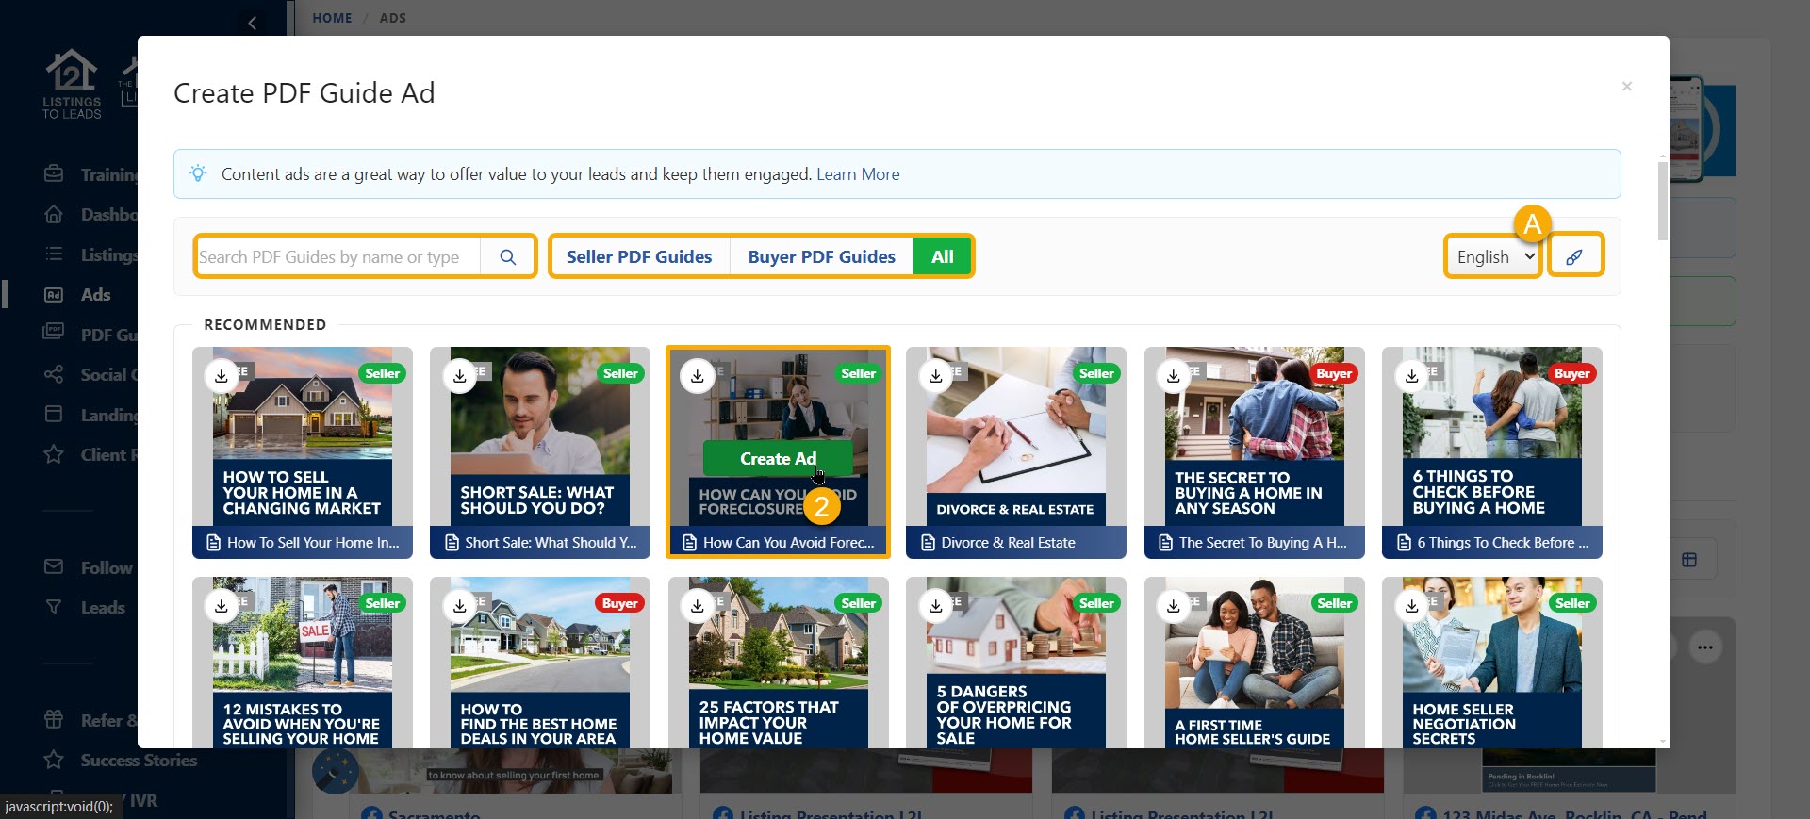This screenshot has width=1810, height=819.
Task: Open Success Stories in sidebar
Action: click(x=138, y=761)
